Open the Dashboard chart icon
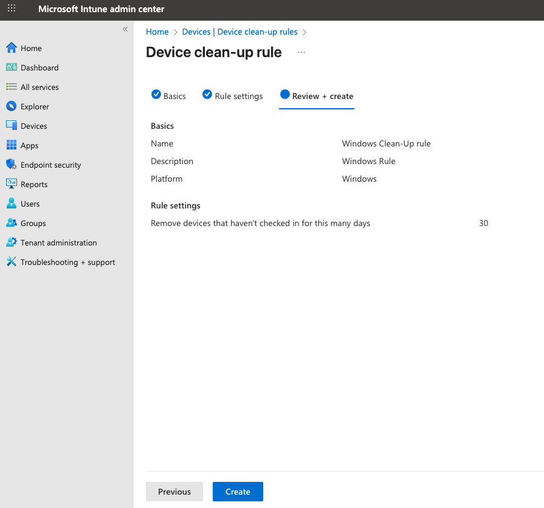The height and width of the screenshot is (508, 544). 11,67
